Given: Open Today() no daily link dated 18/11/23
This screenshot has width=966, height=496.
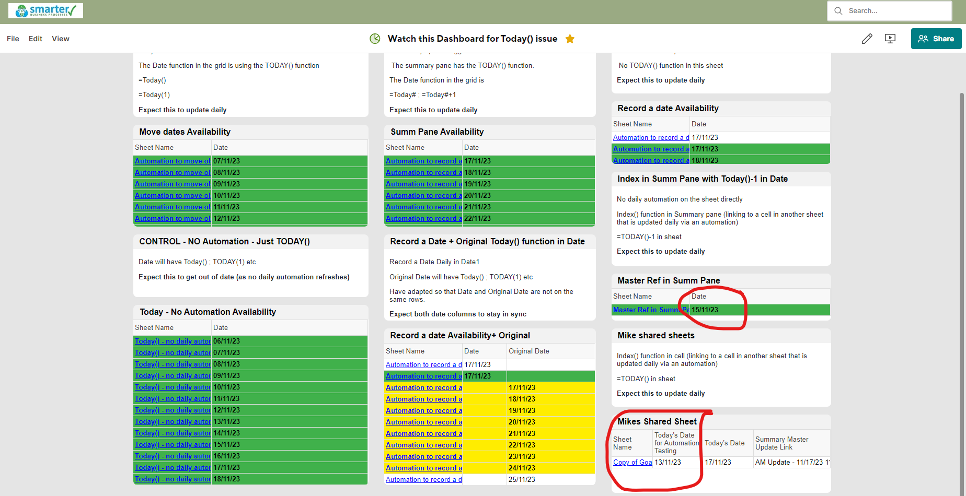Looking at the screenshot, I should [x=172, y=479].
